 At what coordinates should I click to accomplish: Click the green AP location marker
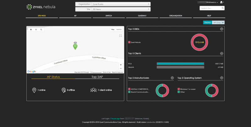pos(75,47)
